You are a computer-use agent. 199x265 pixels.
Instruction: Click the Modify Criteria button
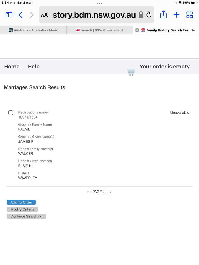tap(22, 209)
